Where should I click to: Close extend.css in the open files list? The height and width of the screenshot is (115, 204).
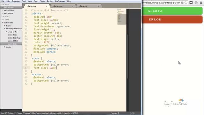[3, 13]
